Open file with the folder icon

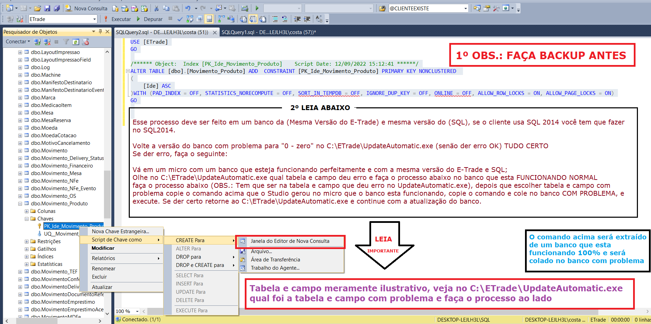pos(38,8)
